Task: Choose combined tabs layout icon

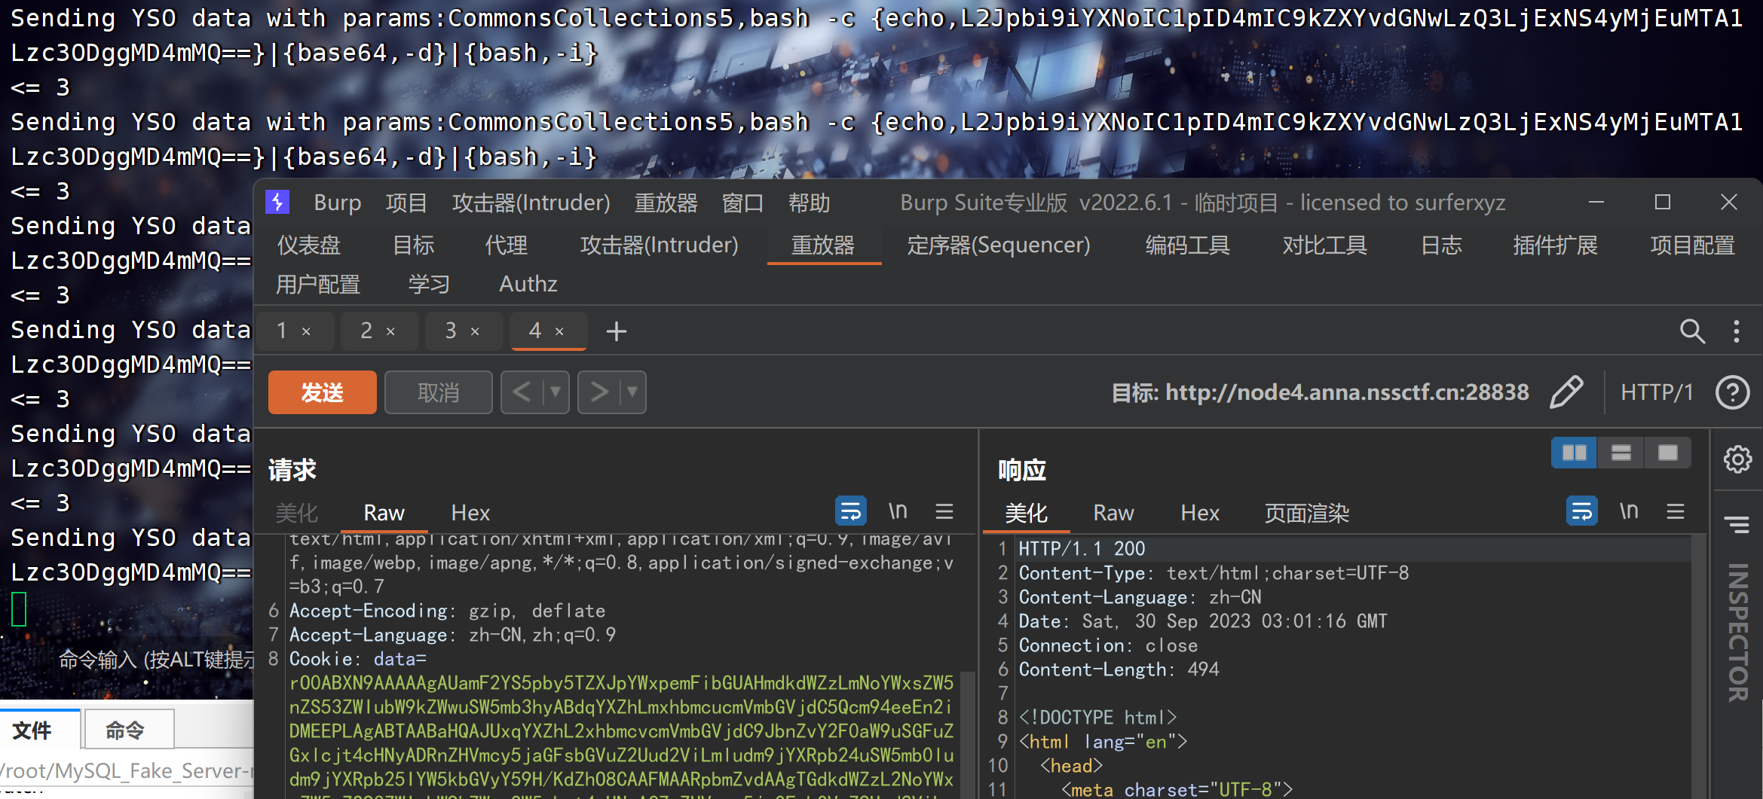Action: [1668, 453]
